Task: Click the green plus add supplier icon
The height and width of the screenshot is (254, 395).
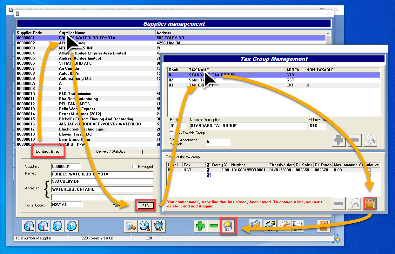Action: (200, 226)
